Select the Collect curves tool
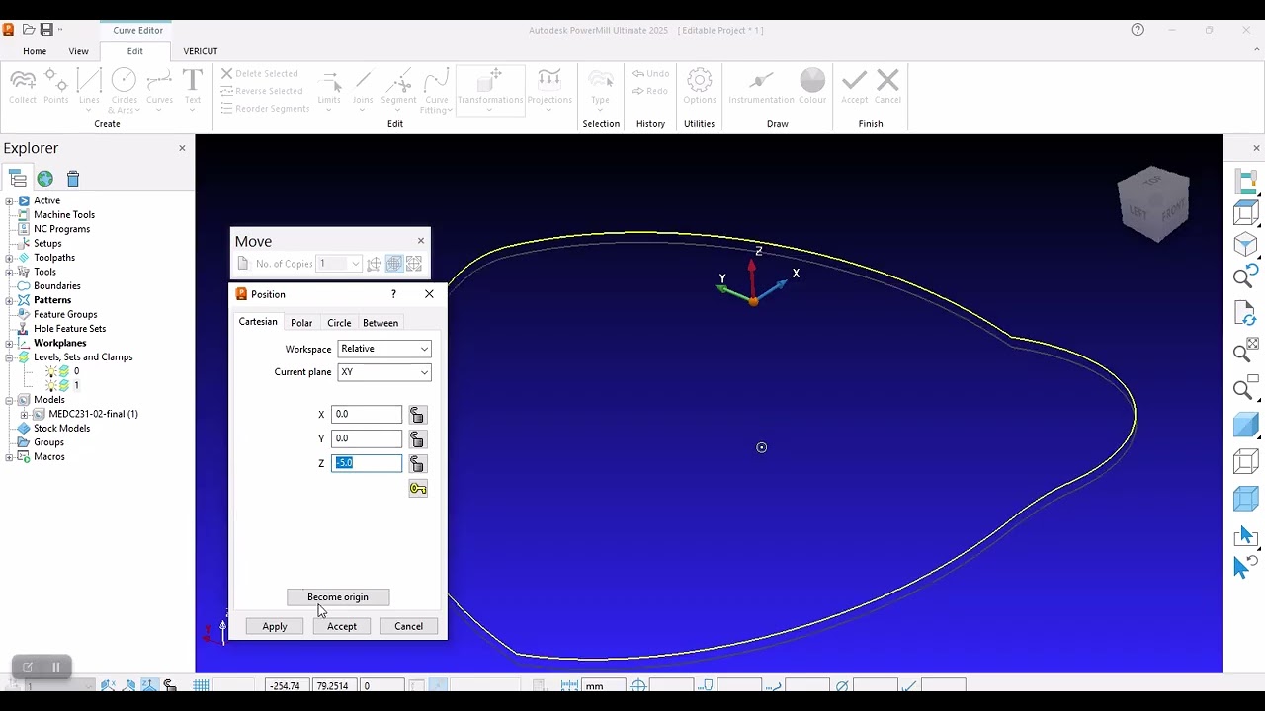Image resolution: width=1265 pixels, height=711 pixels. coord(22,86)
